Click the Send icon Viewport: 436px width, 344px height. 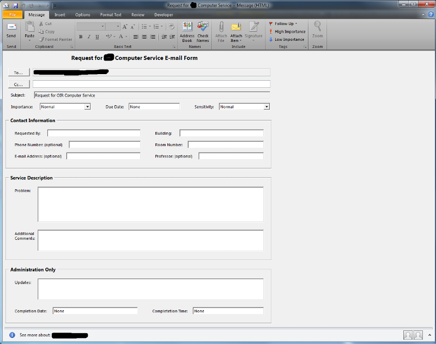pos(11,27)
